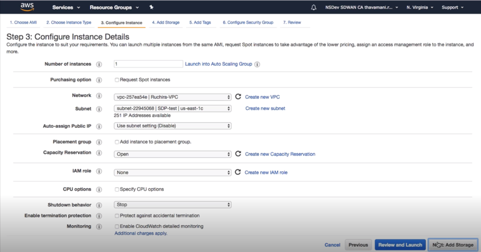Open the notifications bell icon
Image resolution: width=481 pixels, height=252 pixels.
click(x=313, y=7)
